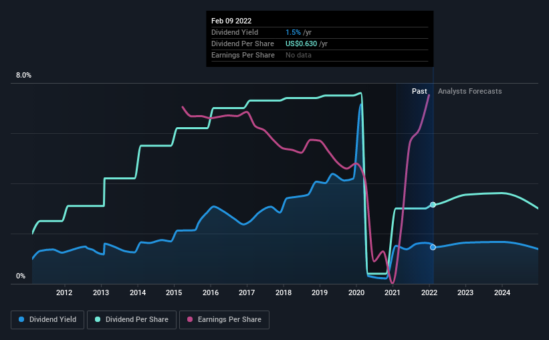
Task: Select the blue dividend yield data point marker
Action: coord(433,248)
